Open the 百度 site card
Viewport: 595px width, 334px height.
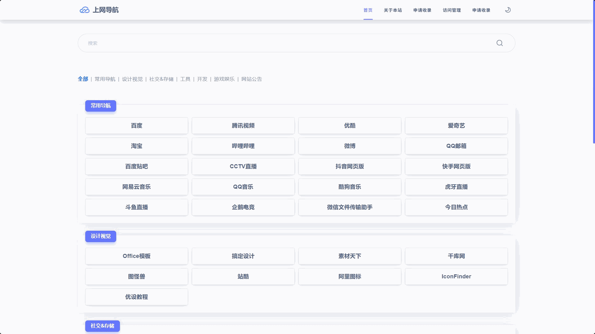[137, 126]
